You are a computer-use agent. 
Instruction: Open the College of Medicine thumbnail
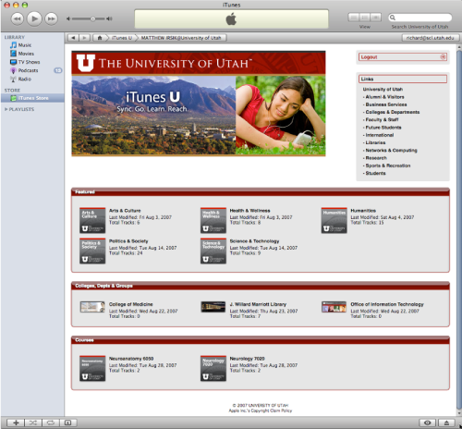[92, 307]
